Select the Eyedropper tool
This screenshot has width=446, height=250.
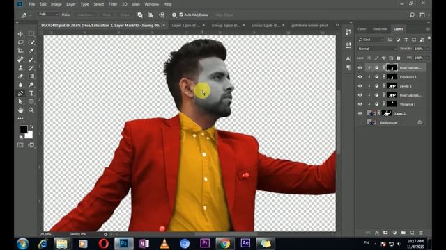pos(31,51)
